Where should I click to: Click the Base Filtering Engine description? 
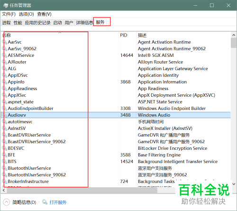click(x=159, y=155)
